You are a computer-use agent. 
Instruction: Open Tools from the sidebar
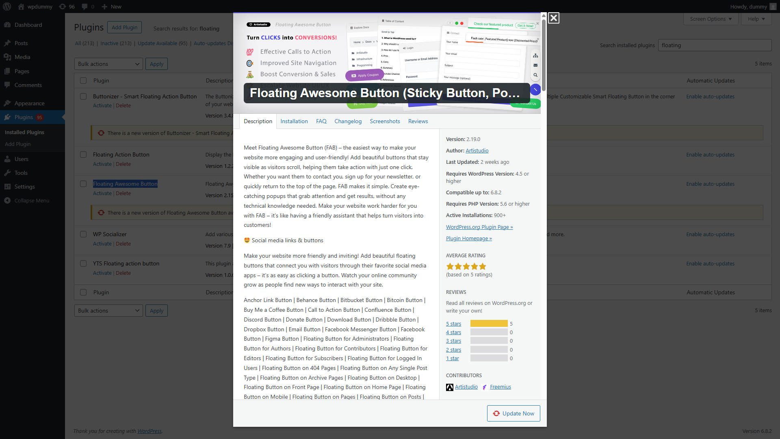[21, 173]
